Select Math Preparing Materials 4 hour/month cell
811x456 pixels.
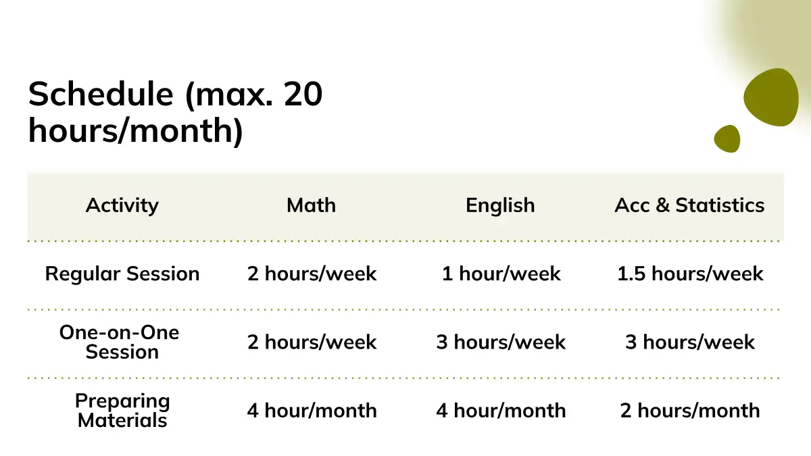coord(312,410)
